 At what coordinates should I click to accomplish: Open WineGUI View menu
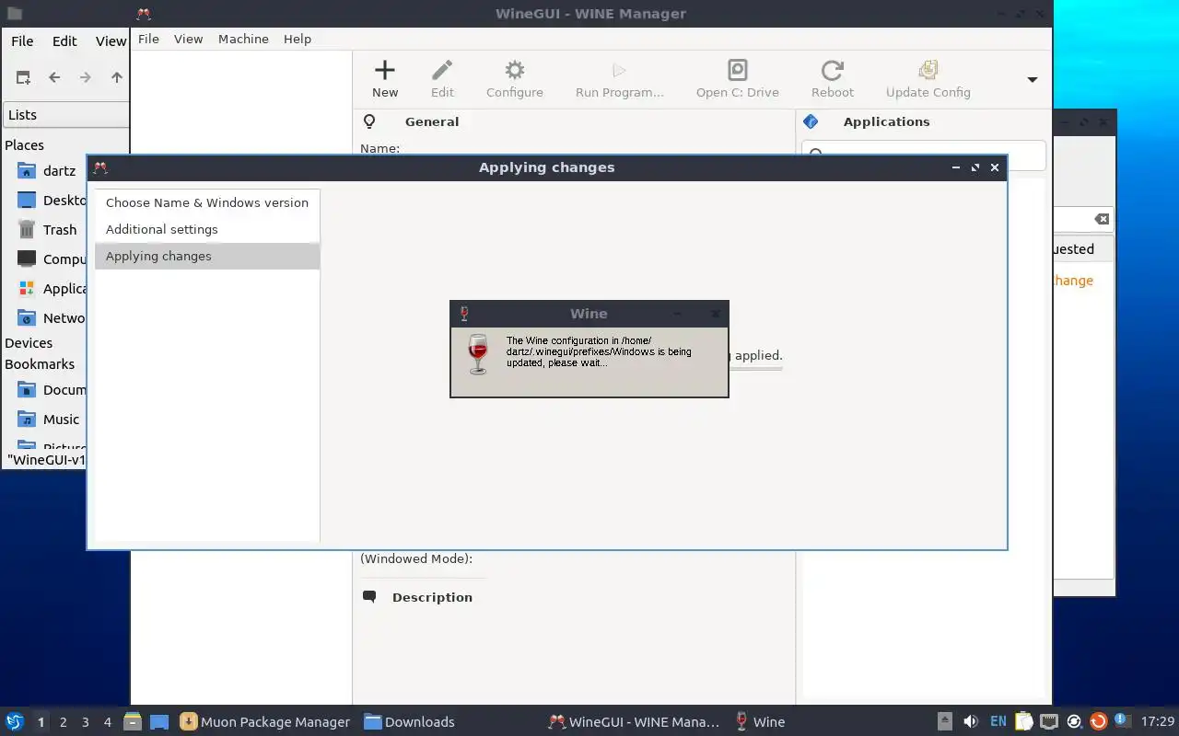(x=188, y=39)
